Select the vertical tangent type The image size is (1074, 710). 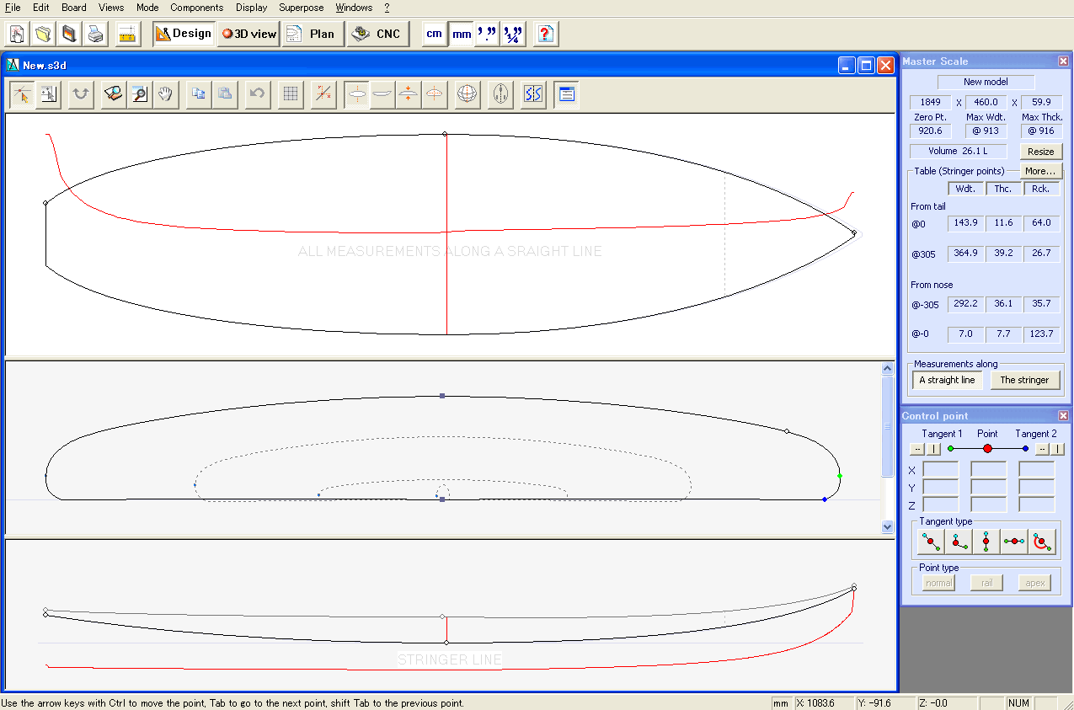point(985,541)
